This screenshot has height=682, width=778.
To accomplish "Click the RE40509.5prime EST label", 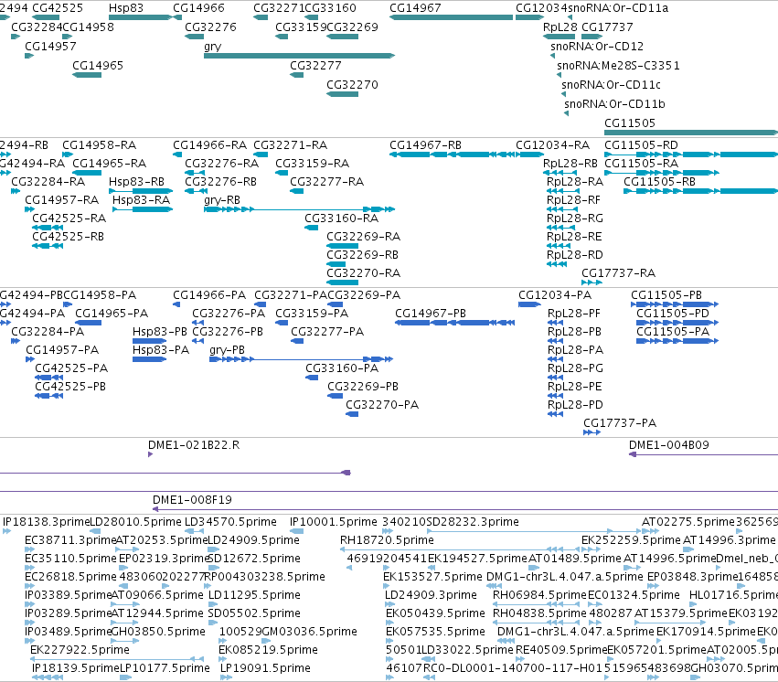I will point(561,650).
